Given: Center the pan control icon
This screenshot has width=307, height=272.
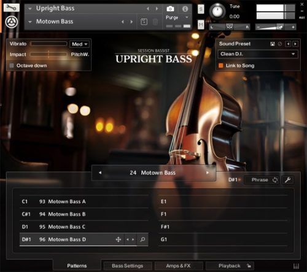Looking at the screenshot, I should (229, 27).
